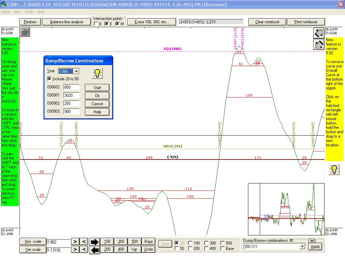Toggle the E intersection points checkbox
345x259 pixels.
(x=106, y=24)
